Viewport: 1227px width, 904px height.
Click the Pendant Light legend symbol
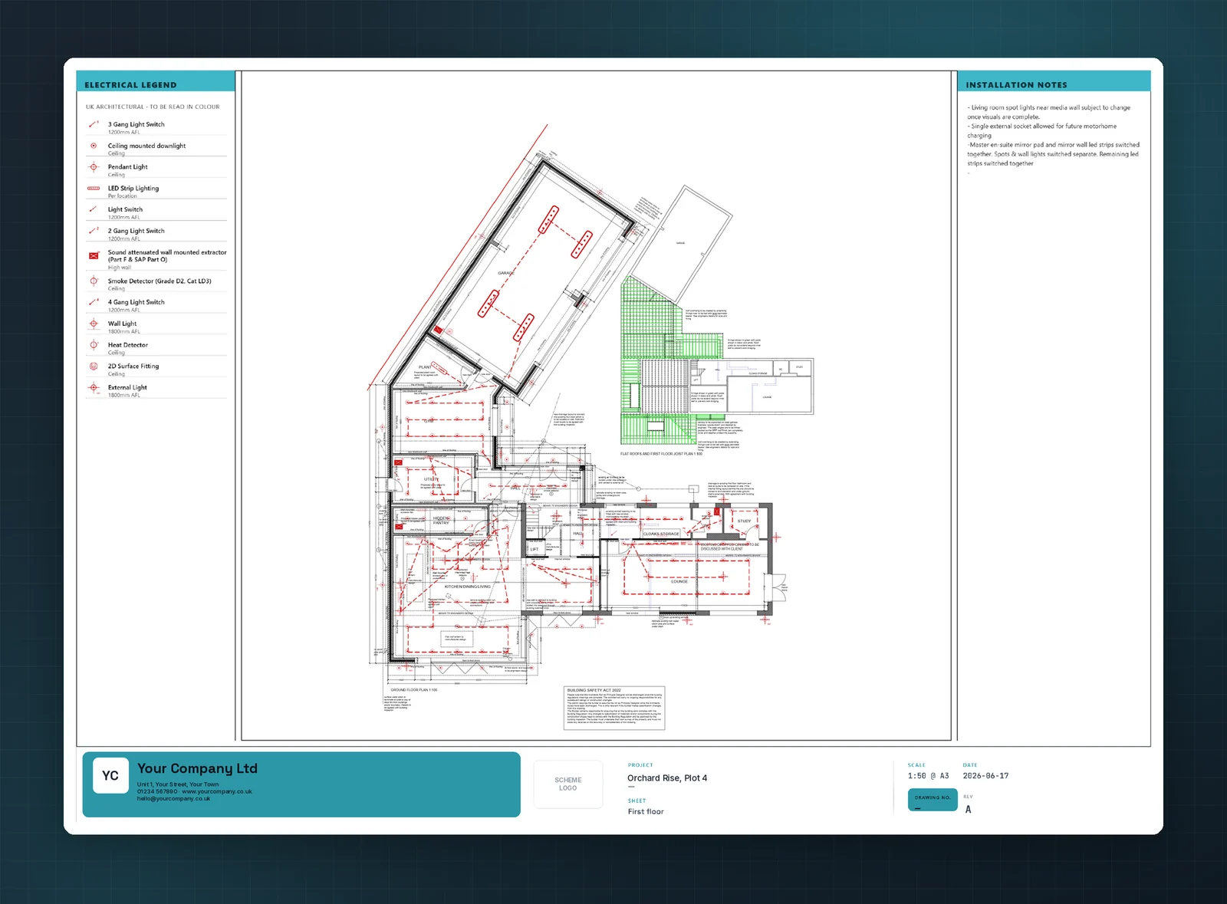[x=94, y=167]
